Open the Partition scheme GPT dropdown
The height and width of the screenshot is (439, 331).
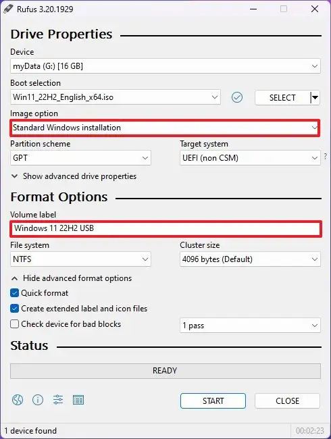pyautogui.click(x=80, y=158)
